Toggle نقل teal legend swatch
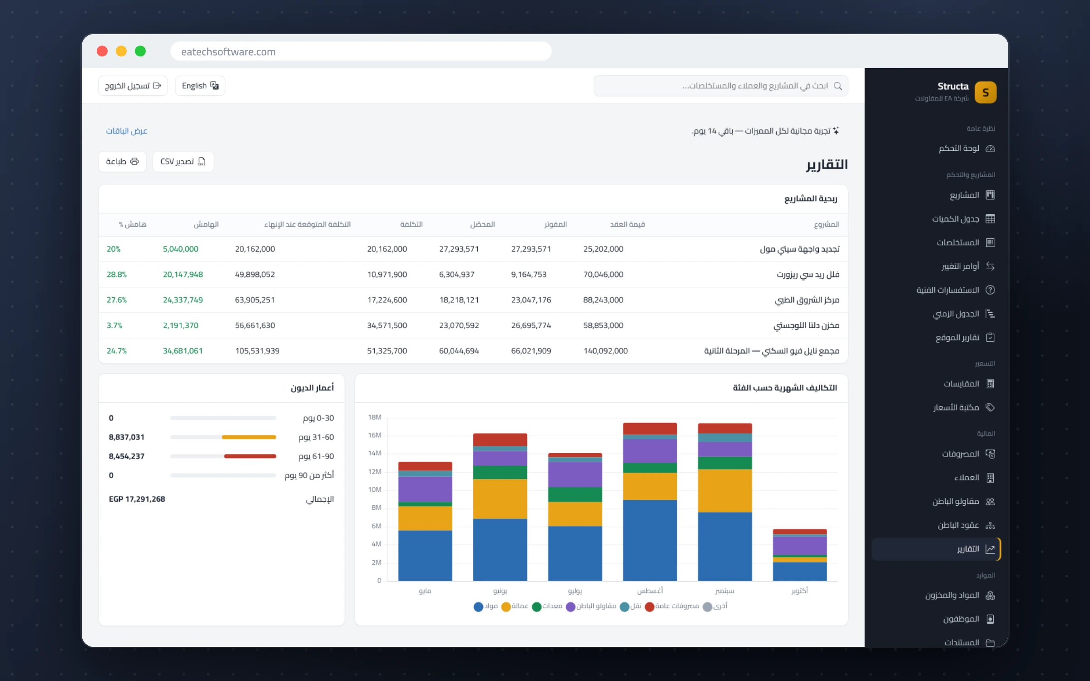 coord(624,607)
